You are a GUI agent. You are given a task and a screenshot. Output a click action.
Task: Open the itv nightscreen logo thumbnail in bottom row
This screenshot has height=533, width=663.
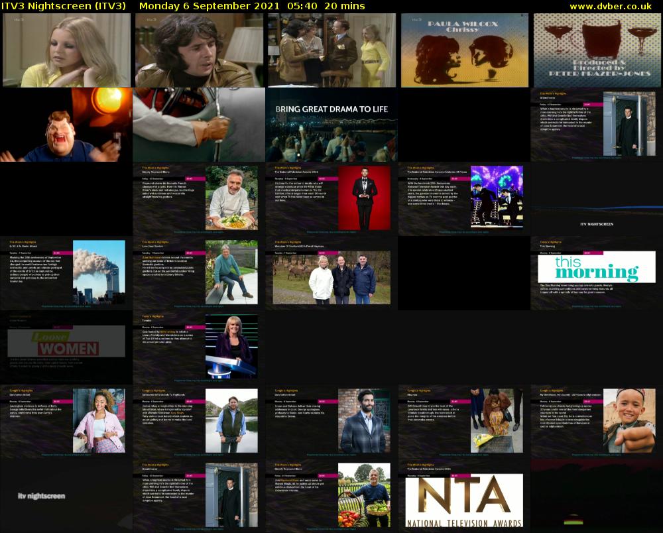click(66, 497)
